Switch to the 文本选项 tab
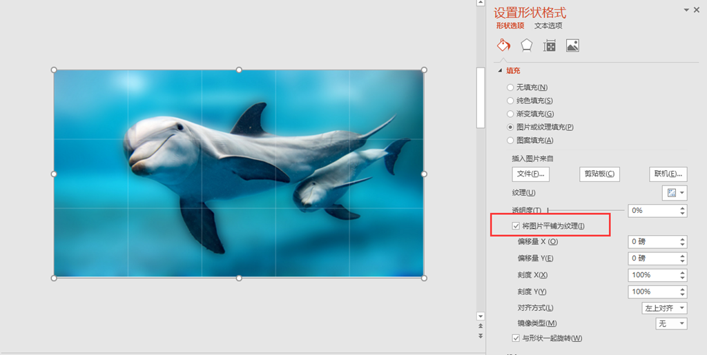Image resolution: width=707 pixels, height=355 pixels. [x=548, y=26]
